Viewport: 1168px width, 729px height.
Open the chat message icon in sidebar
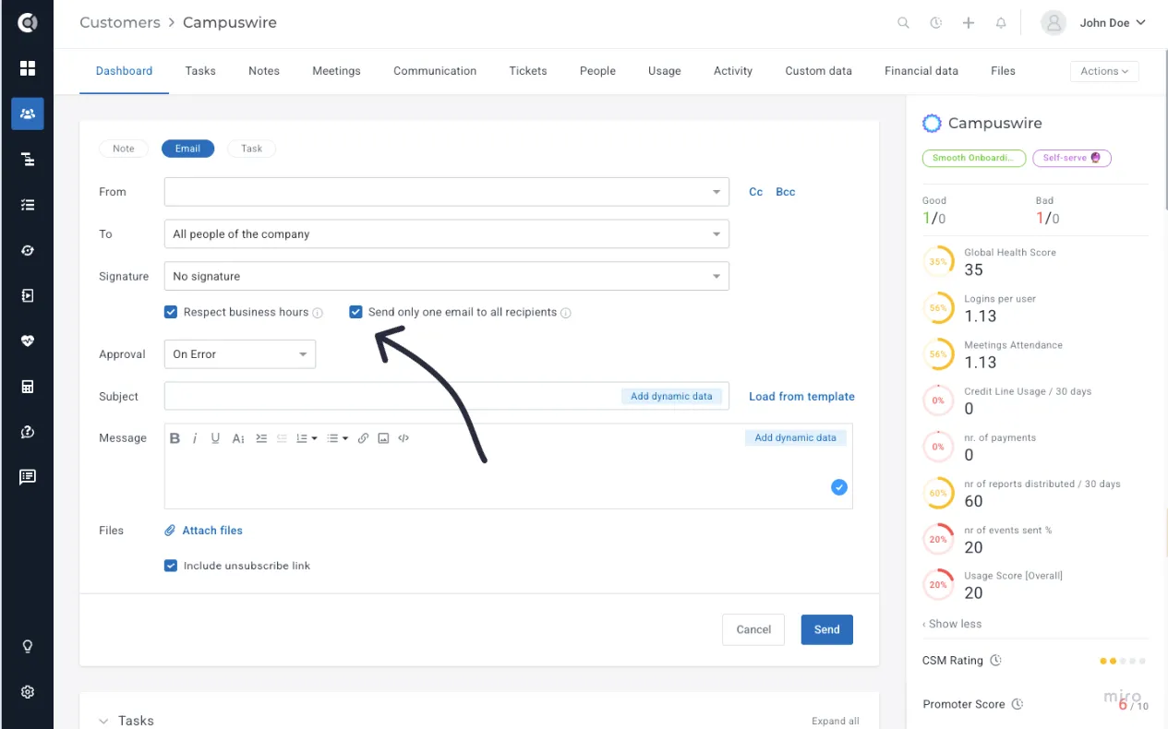point(28,477)
